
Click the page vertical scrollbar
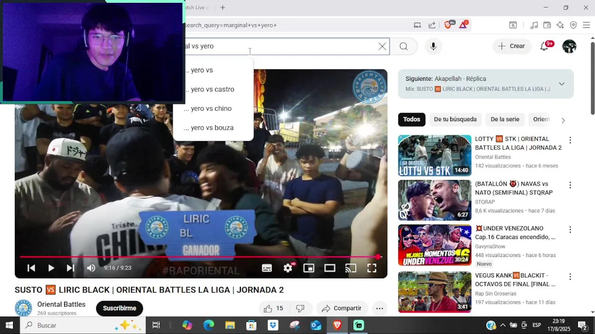pyautogui.click(x=592, y=78)
